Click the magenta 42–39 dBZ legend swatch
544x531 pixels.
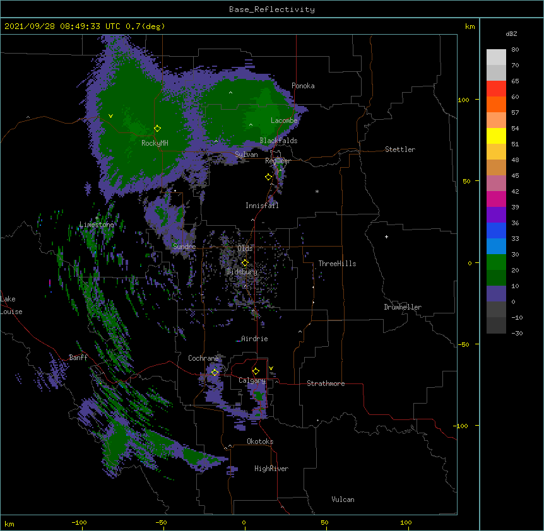496,199
